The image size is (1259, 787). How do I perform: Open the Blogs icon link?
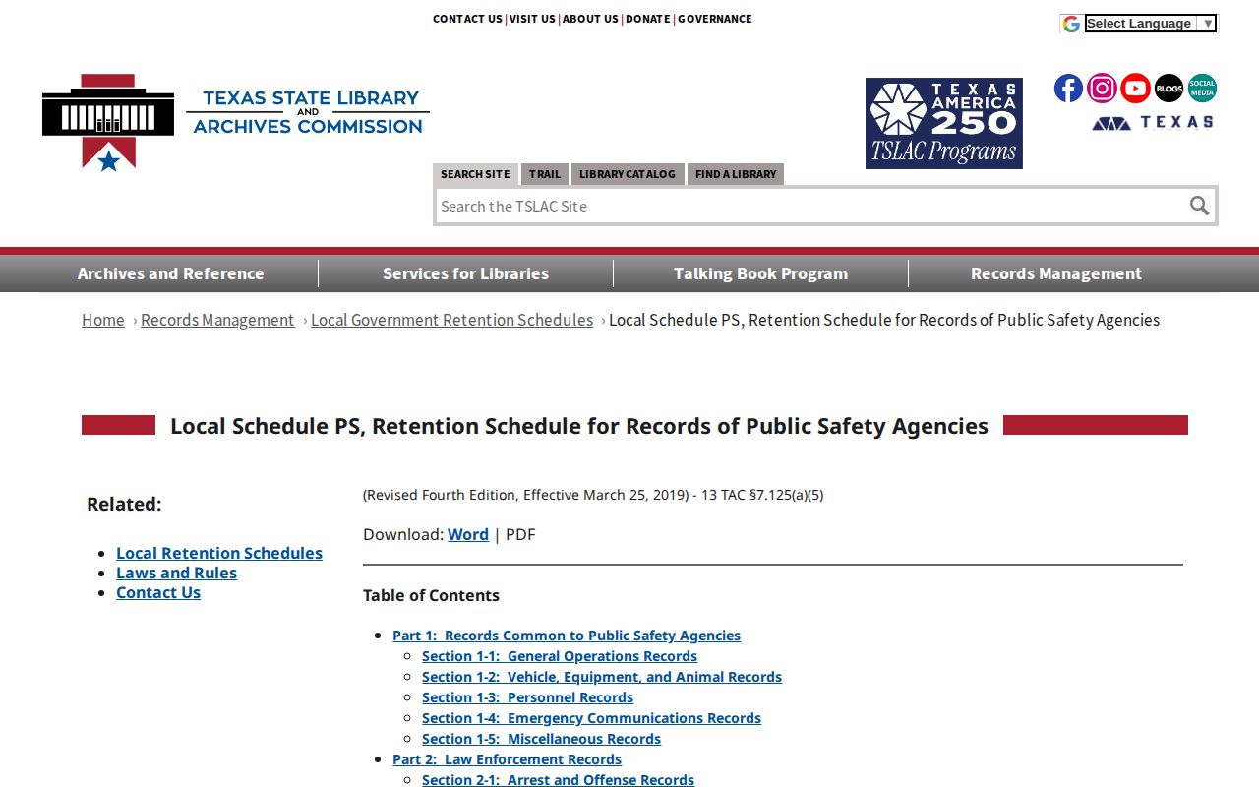[1169, 89]
